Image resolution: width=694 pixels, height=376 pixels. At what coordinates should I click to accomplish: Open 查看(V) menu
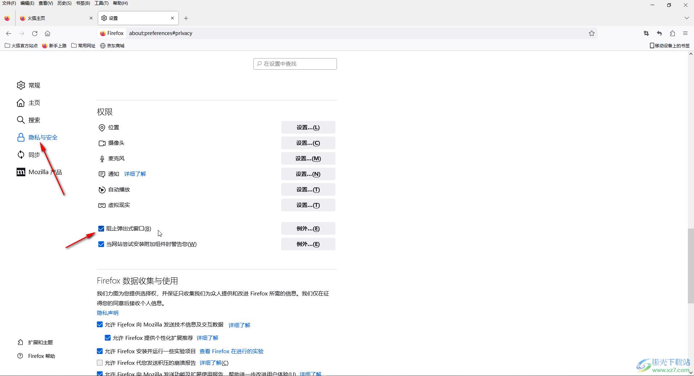pyautogui.click(x=46, y=3)
